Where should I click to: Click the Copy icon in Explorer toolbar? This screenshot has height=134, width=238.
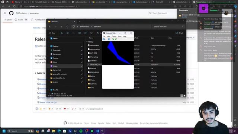coord(68,33)
